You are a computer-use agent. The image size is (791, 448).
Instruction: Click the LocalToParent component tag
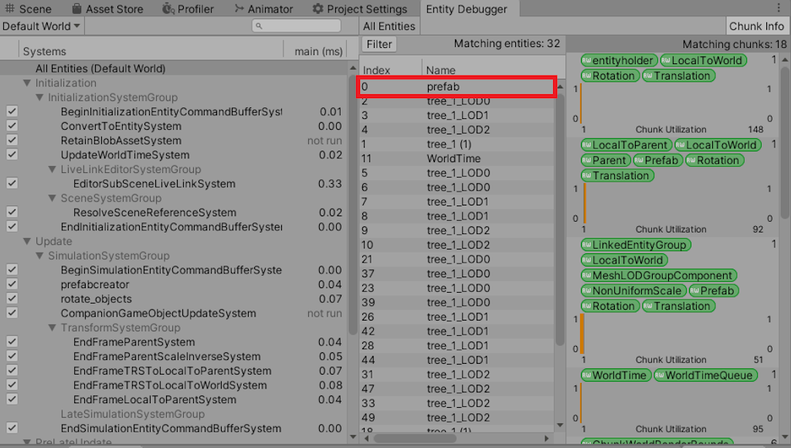626,145
